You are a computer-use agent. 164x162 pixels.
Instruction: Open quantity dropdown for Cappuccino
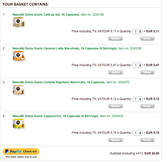[138, 133]
